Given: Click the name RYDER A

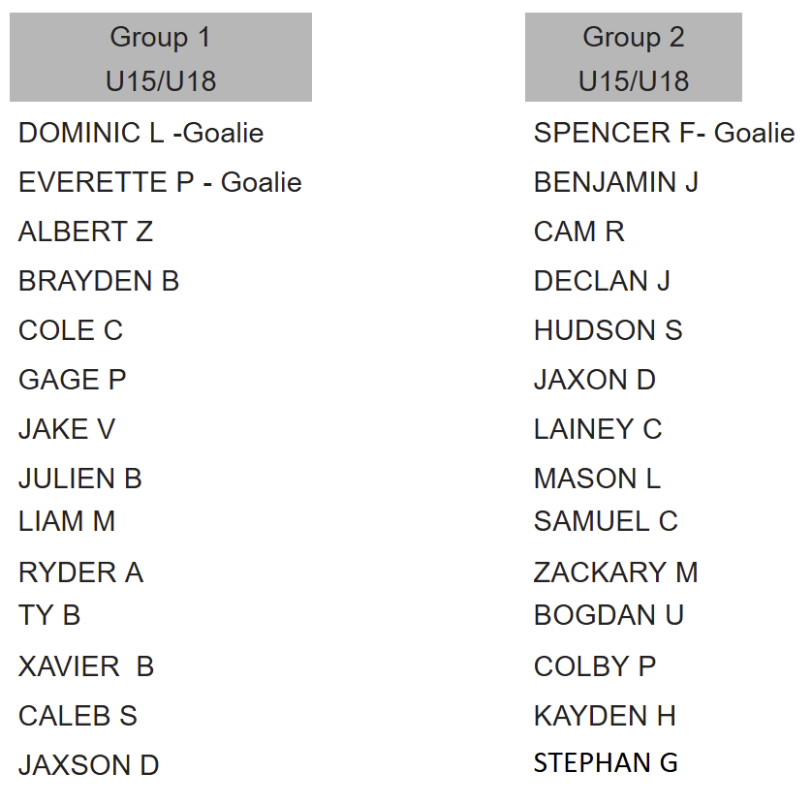Looking at the screenshot, I should pos(80,572).
